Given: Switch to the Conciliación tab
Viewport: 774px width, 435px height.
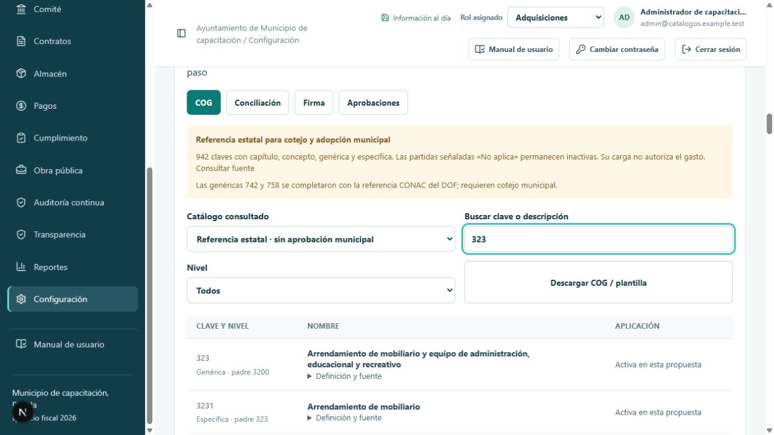Looking at the screenshot, I should pyautogui.click(x=258, y=103).
